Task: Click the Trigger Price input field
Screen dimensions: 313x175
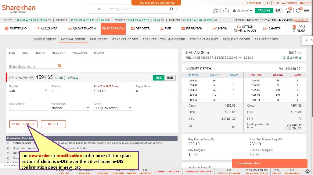Action: tap(155, 91)
